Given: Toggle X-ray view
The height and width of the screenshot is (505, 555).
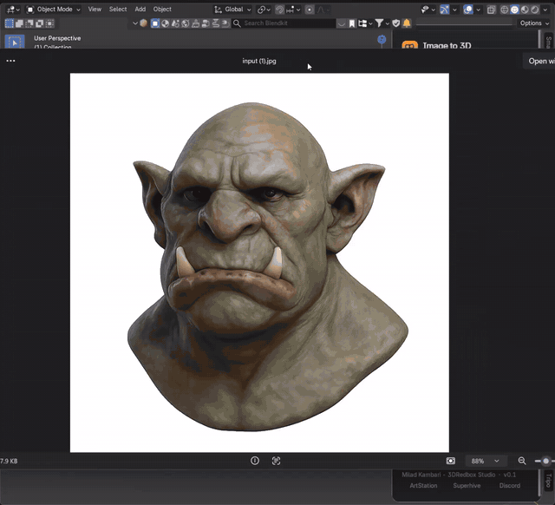Looking at the screenshot, I should pyautogui.click(x=492, y=10).
